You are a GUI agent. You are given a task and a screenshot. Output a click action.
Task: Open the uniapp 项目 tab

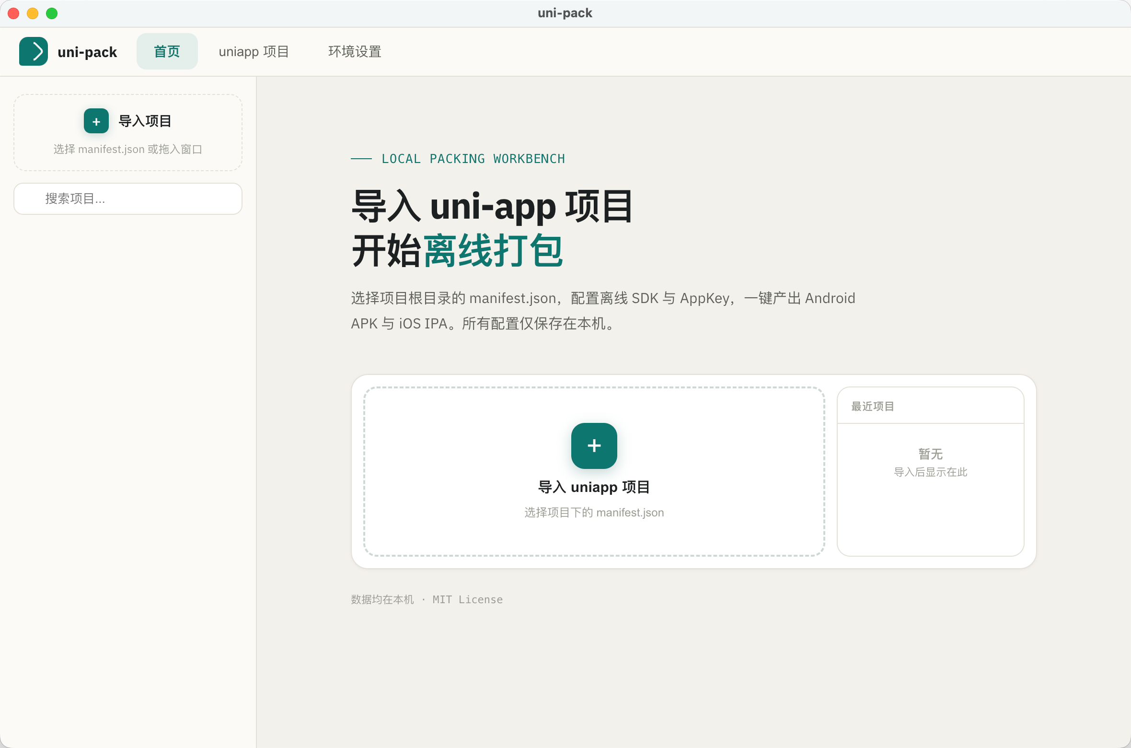point(254,51)
